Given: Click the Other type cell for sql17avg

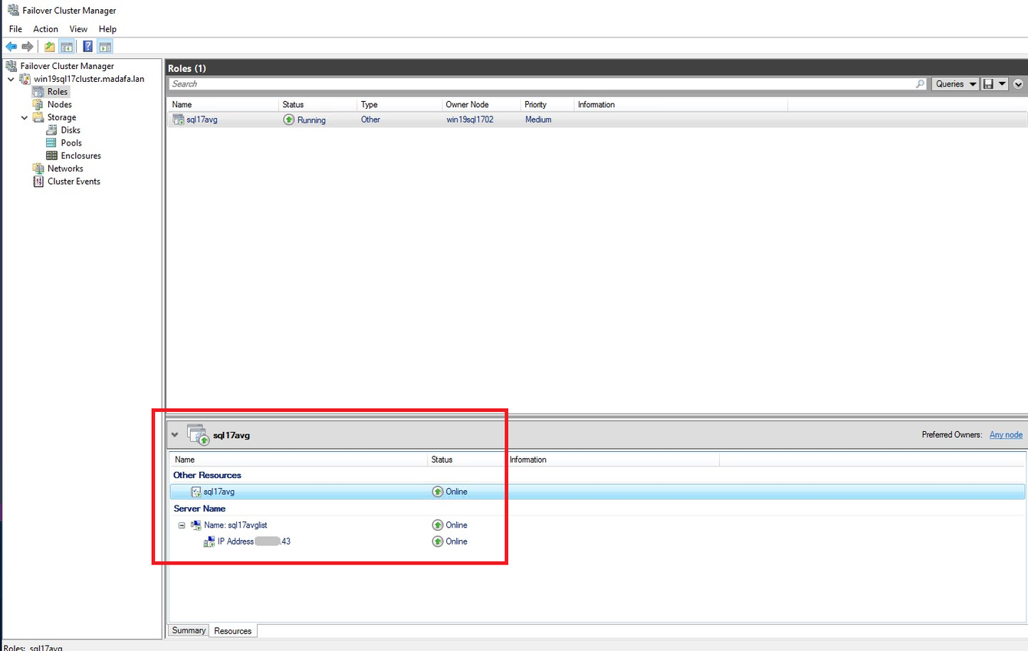Looking at the screenshot, I should coord(370,119).
